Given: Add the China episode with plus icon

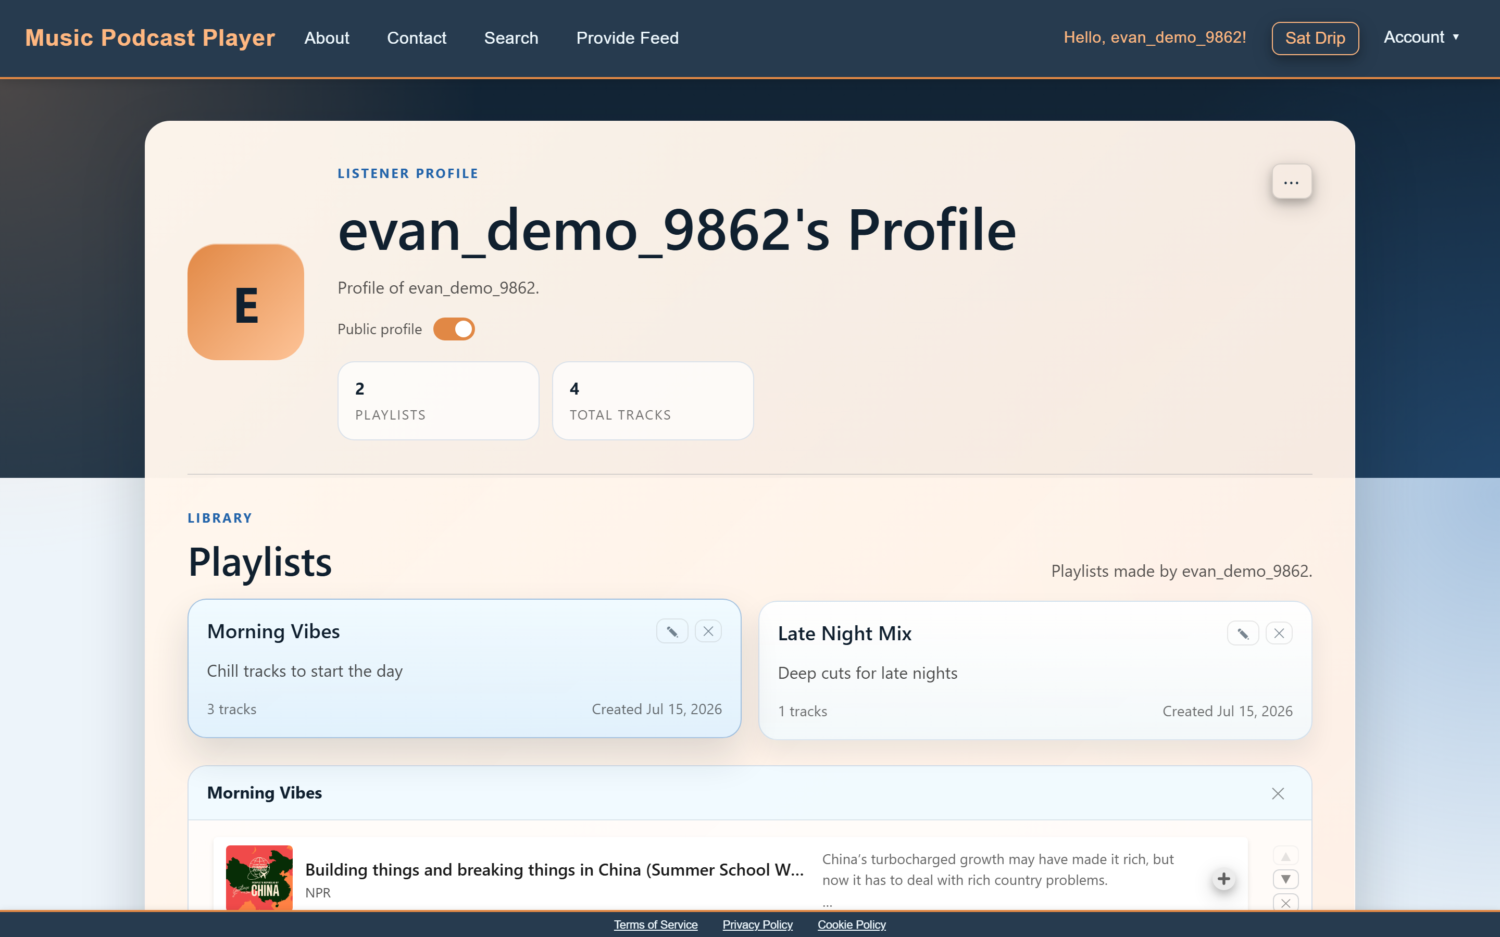Looking at the screenshot, I should [1223, 879].
